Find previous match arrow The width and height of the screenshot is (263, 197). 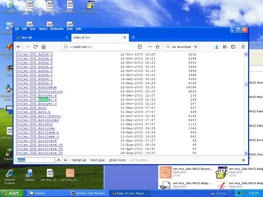[59, 160]
